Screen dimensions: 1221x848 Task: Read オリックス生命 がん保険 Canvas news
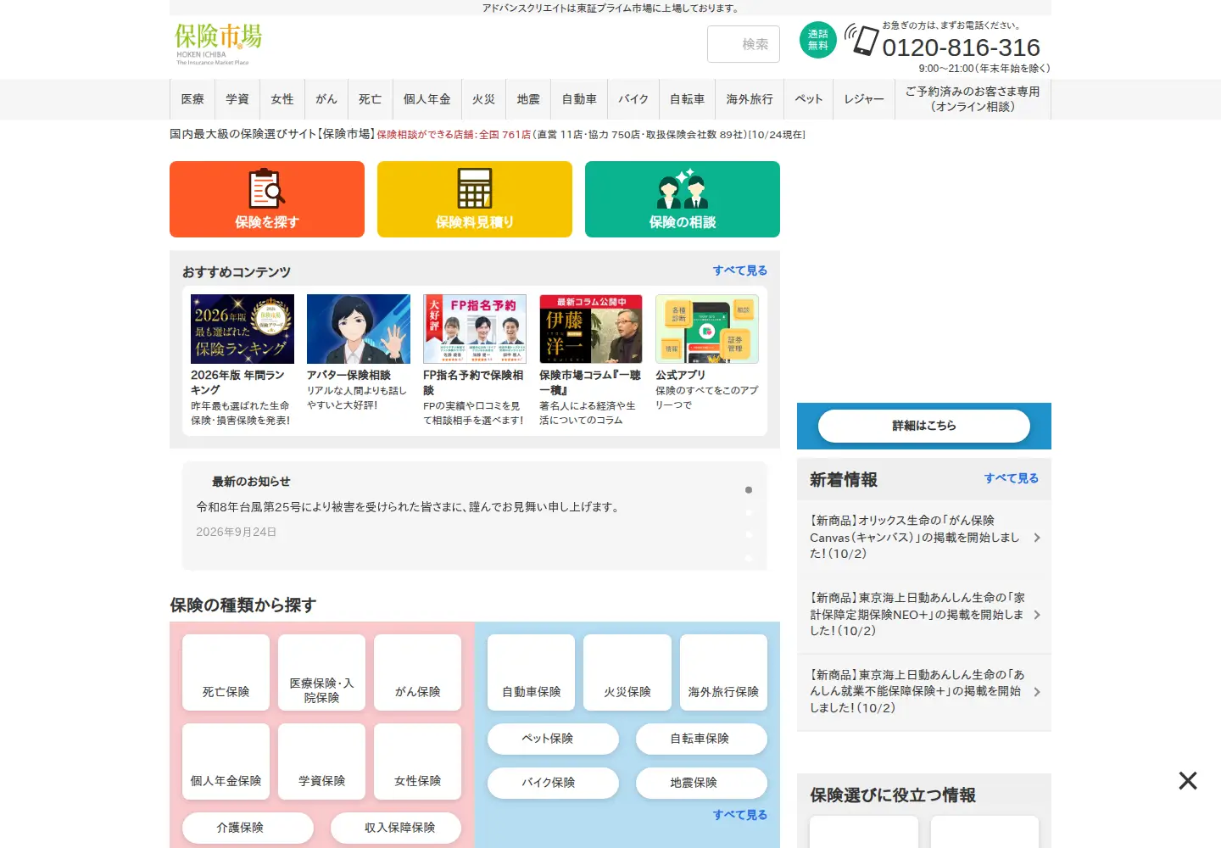[915, 537]
